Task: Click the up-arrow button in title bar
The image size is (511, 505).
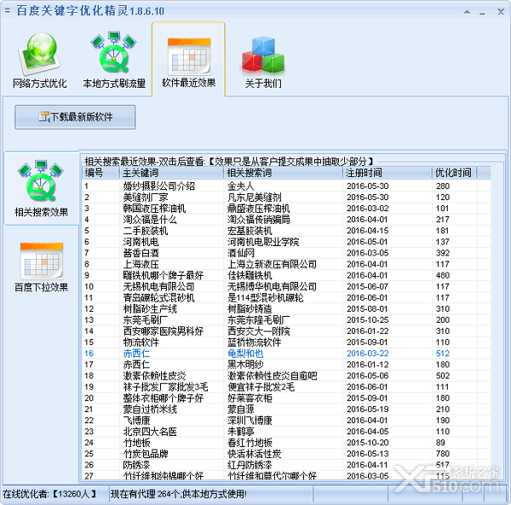Action: coord(467,12)
